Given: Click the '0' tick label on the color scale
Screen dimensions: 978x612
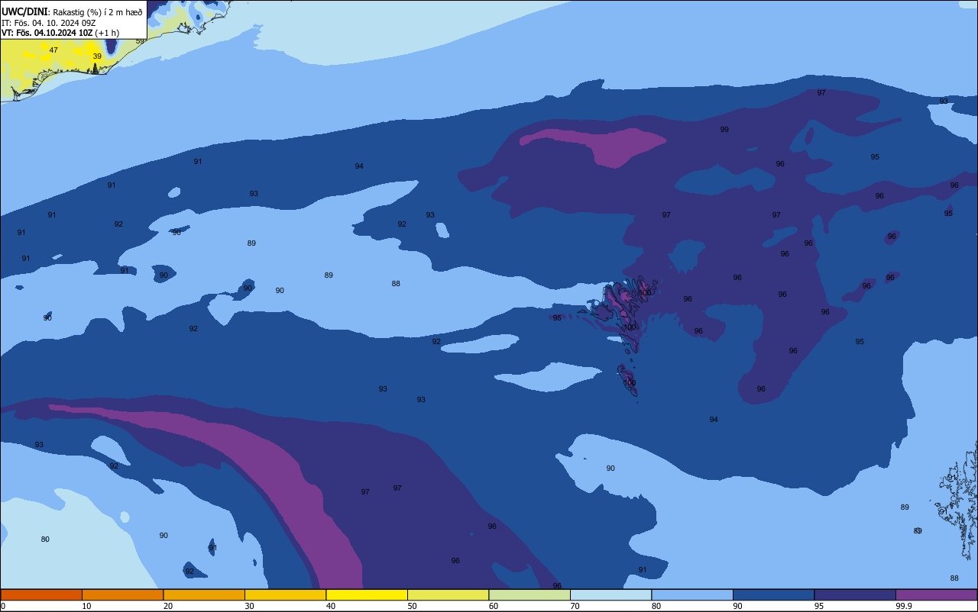Looking at the screenshot, I should click(x=3, y=606).
